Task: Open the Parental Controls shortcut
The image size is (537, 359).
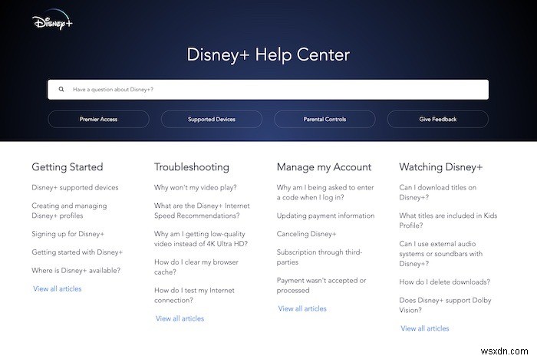Action: click(325, 119)
